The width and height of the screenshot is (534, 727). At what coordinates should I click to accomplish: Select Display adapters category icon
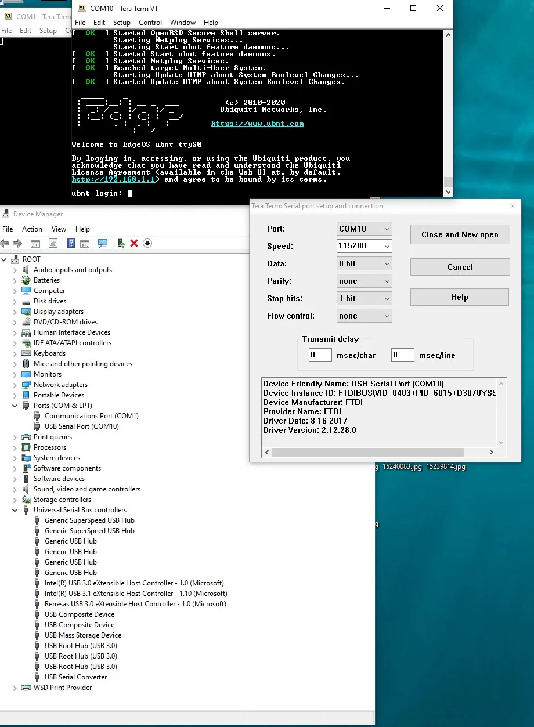pos(26,312)
